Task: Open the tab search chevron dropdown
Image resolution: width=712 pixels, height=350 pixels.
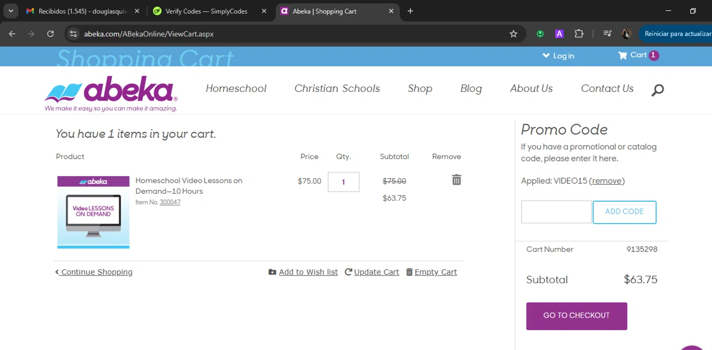Action: [x=10, y=11]
